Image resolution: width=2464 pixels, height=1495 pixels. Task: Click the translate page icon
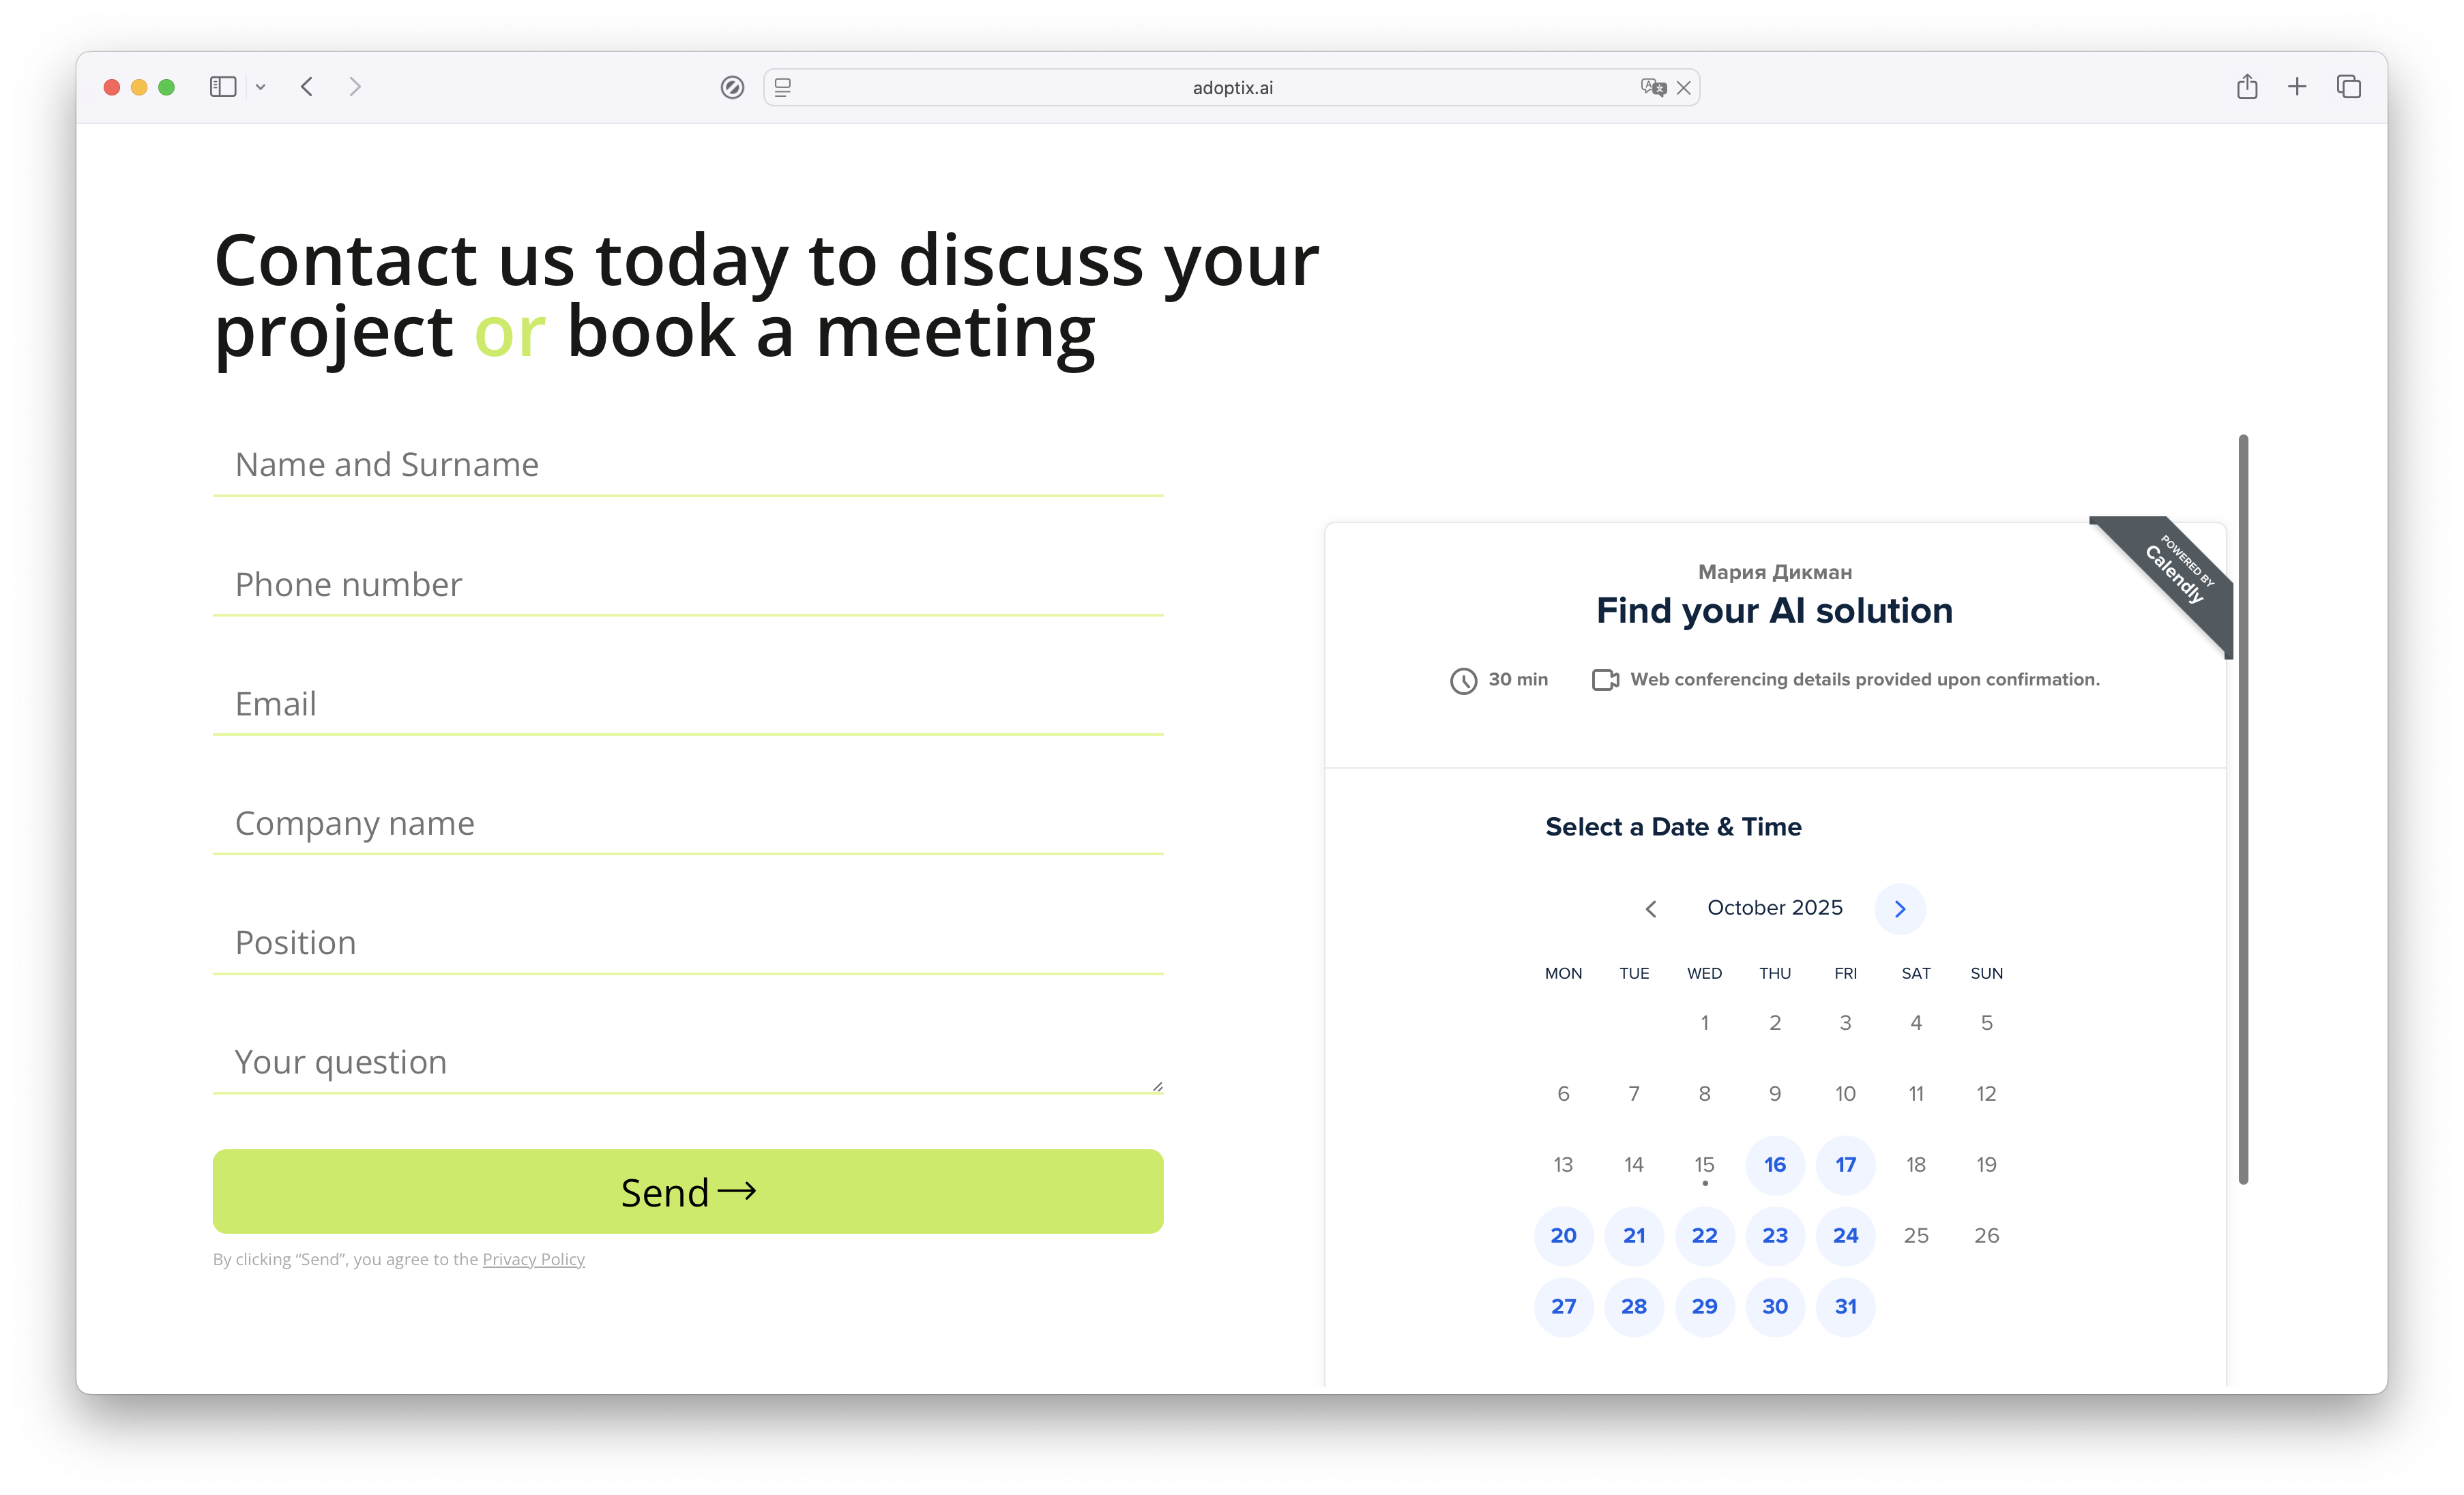[1652, 88]
